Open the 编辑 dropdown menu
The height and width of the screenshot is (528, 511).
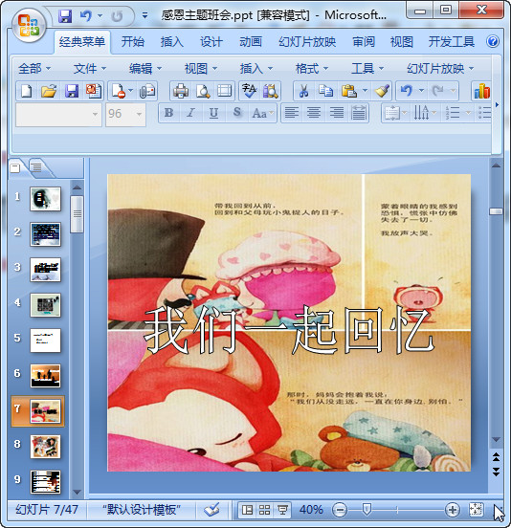point(145,69)
